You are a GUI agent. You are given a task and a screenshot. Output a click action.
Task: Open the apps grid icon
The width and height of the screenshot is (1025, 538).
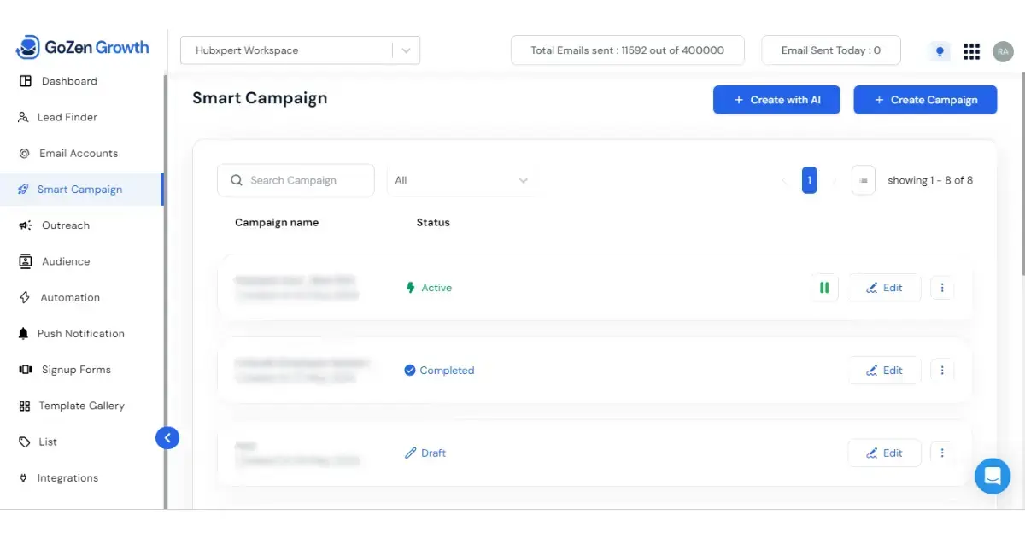[971, 51]
